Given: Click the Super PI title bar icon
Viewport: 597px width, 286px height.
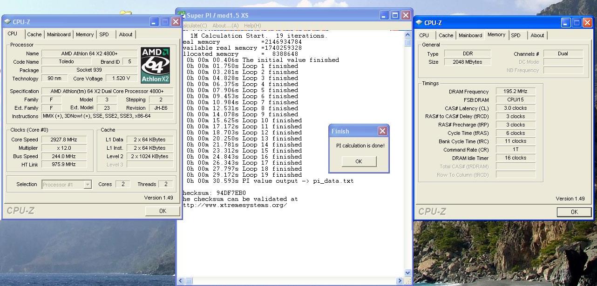Looking at the screenshot, I should (x=182, y=14).
